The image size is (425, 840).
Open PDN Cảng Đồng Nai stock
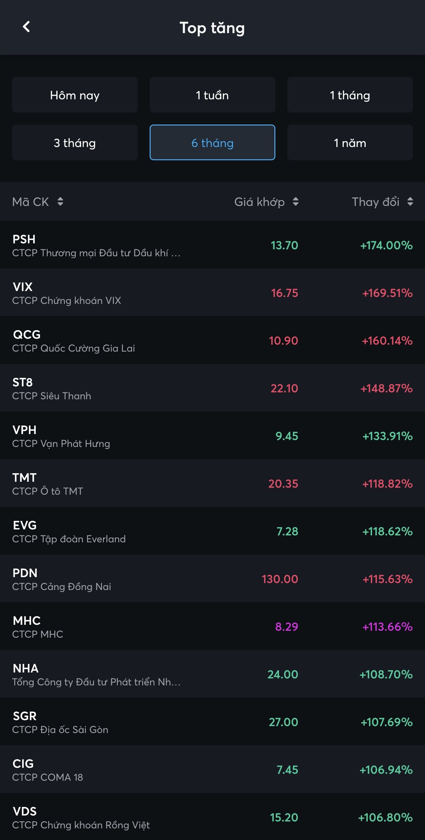tap(212, 579)
